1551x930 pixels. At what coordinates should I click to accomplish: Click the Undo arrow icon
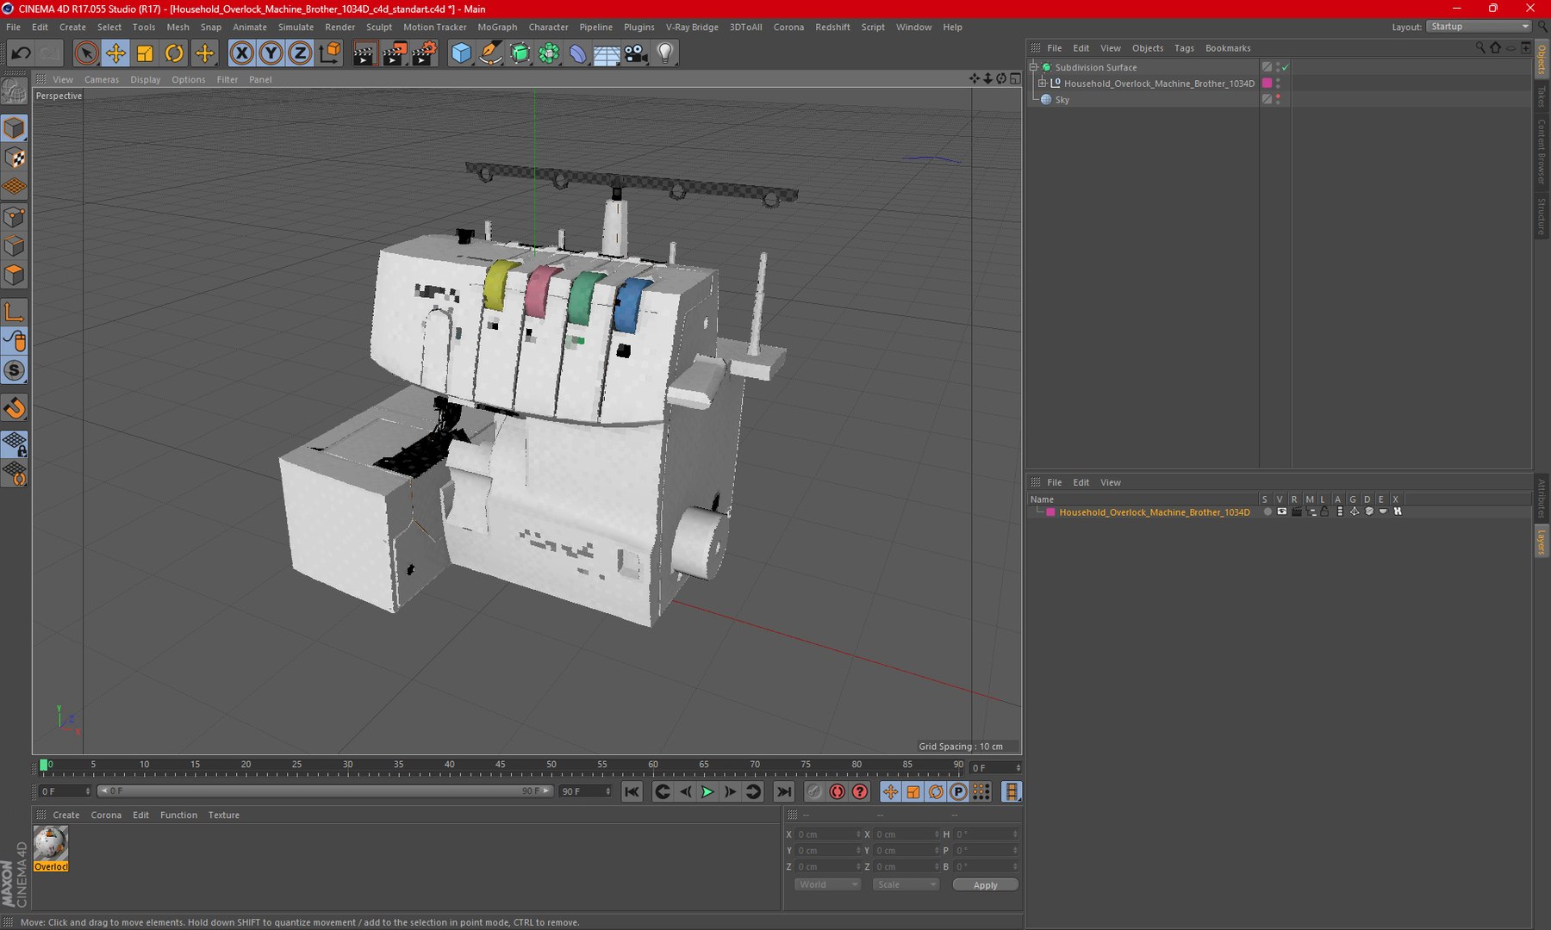pos(21,53)
